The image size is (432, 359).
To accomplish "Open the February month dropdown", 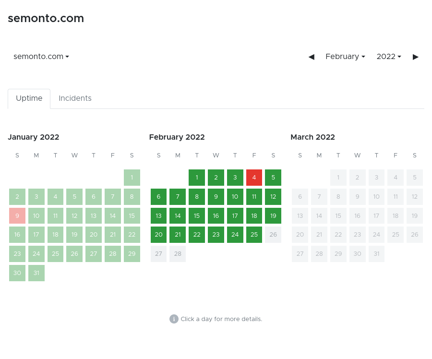I will (345, 57).
